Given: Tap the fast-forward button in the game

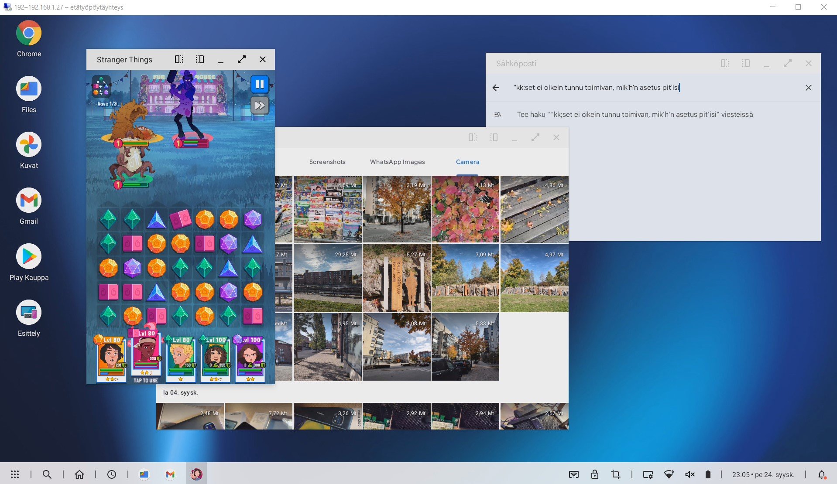Looking at the screenshot, I should (x=260, y=106).
